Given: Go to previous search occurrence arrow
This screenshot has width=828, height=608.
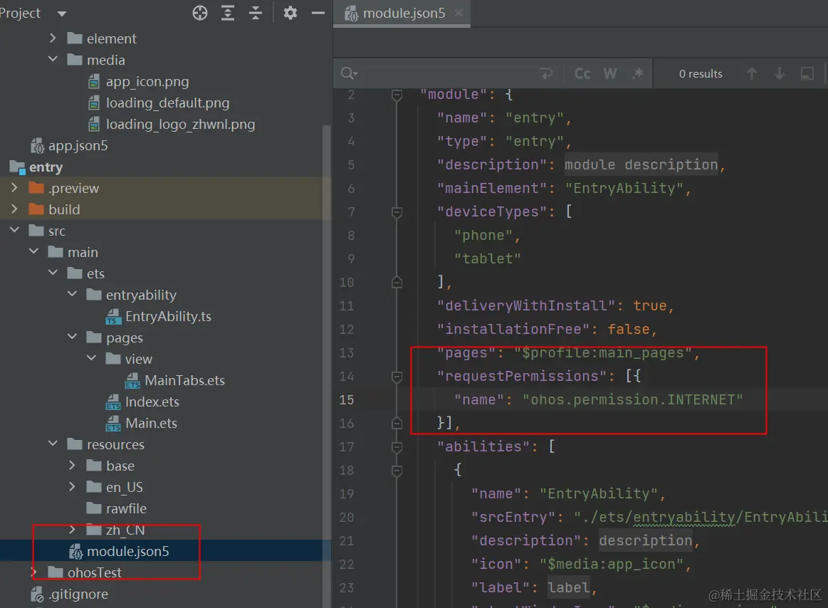Looking at the screenshot, I should click(752, 73).
